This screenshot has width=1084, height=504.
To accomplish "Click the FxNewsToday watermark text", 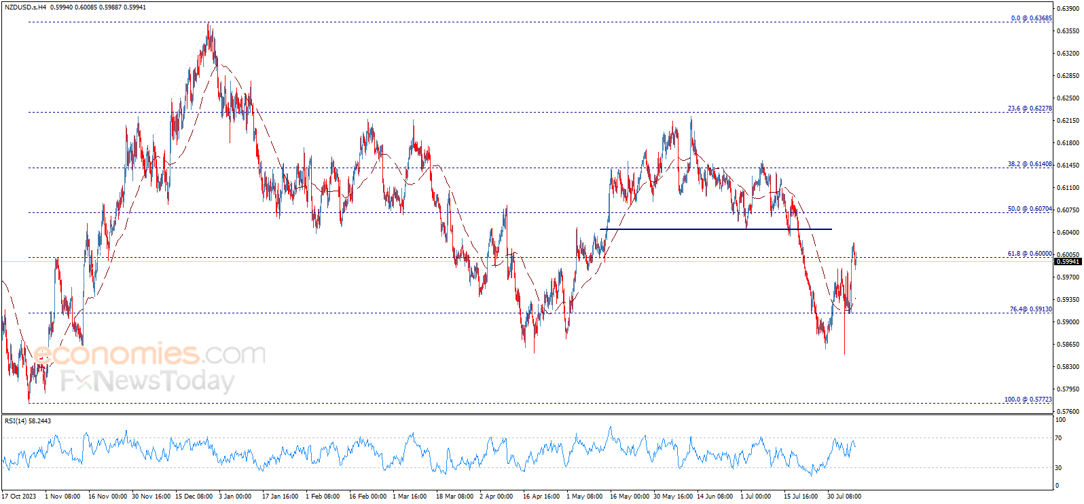I will [x=147, y=381].
